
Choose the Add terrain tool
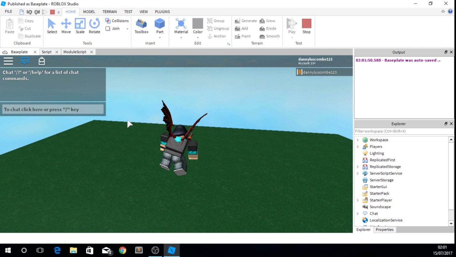click(x=242, y=29)
